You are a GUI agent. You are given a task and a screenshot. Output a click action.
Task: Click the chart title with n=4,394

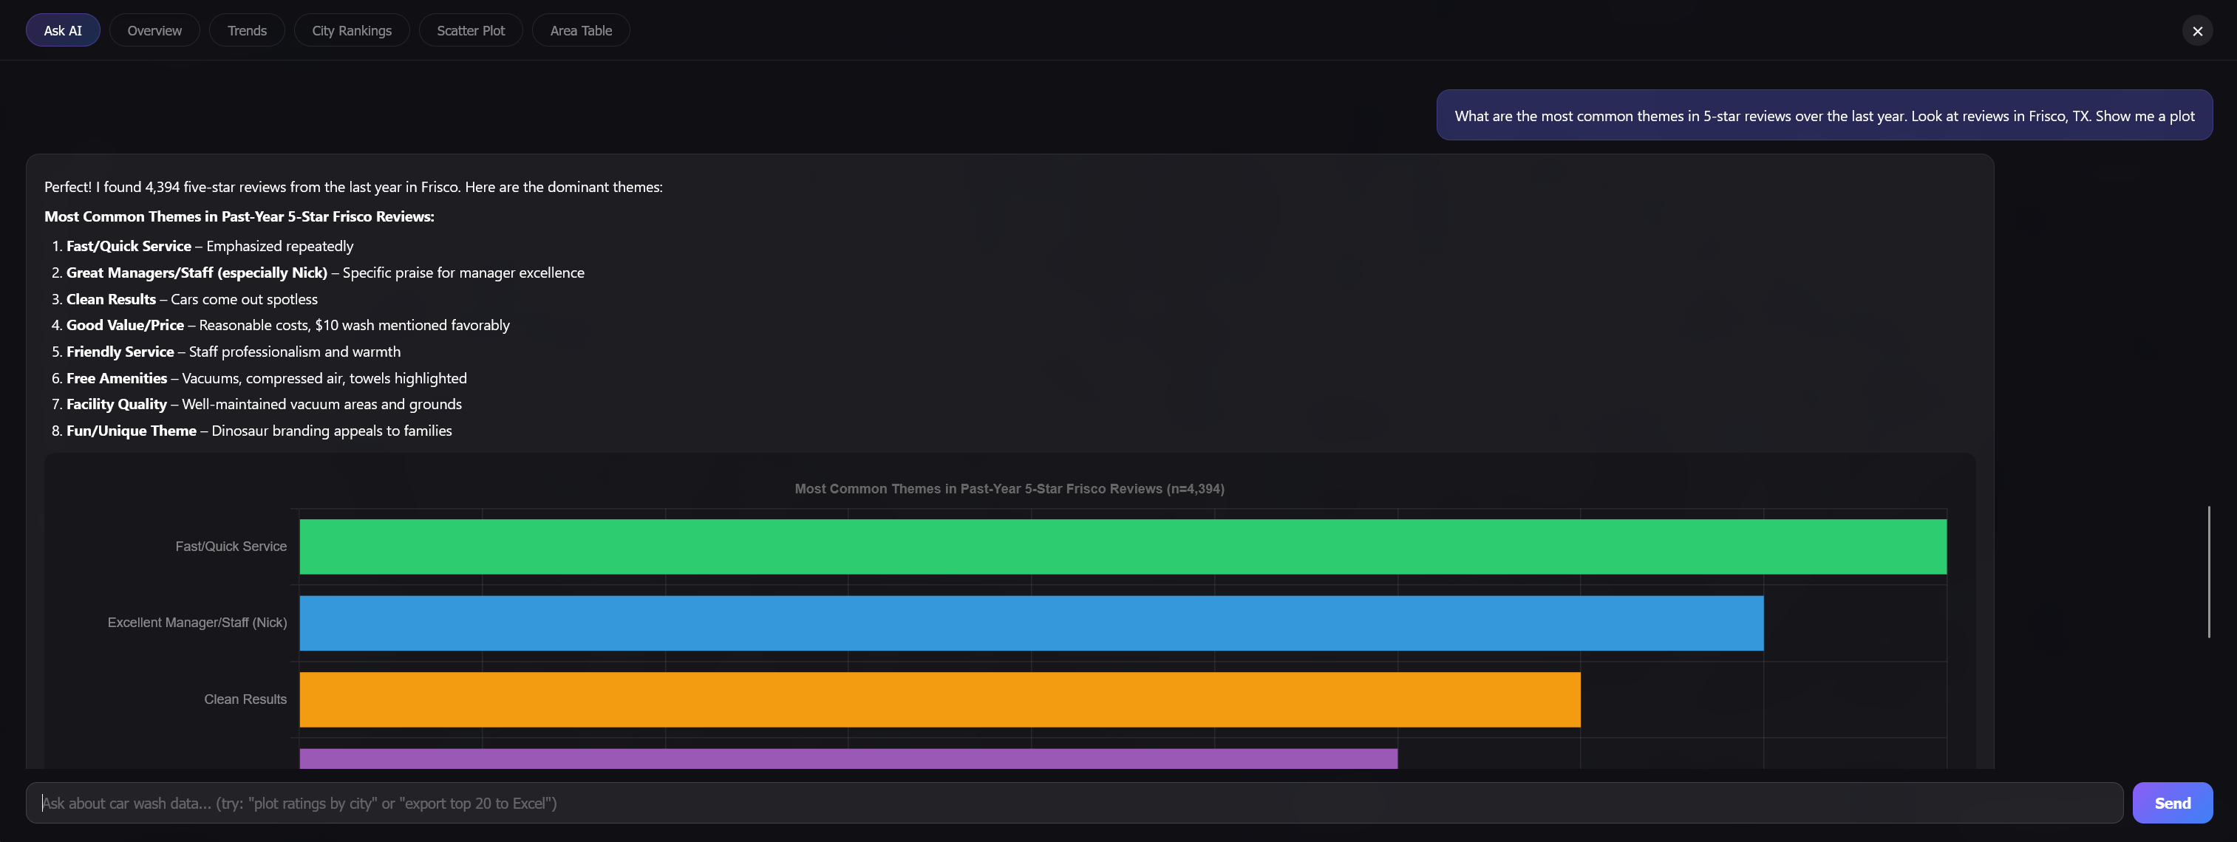click(1009, 489)
